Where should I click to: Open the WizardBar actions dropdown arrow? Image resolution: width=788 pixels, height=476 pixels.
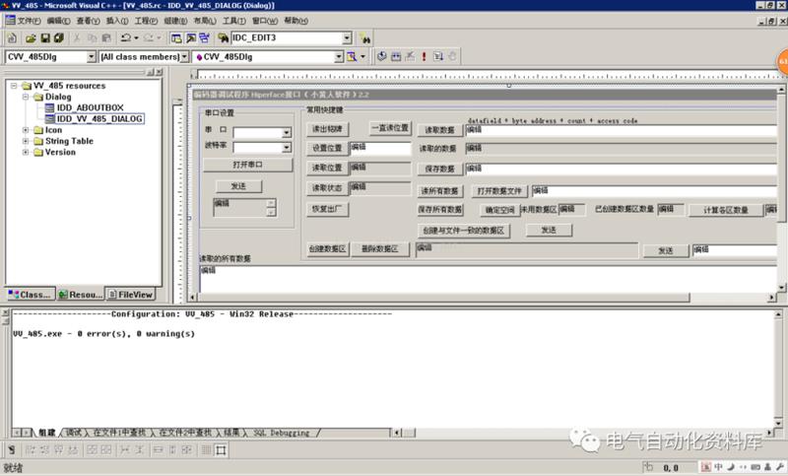[362, 57]
